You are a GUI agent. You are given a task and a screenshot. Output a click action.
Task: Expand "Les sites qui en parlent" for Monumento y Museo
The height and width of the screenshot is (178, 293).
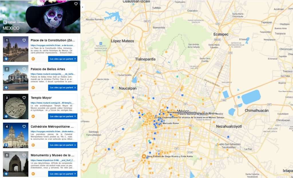pos(63,174)
